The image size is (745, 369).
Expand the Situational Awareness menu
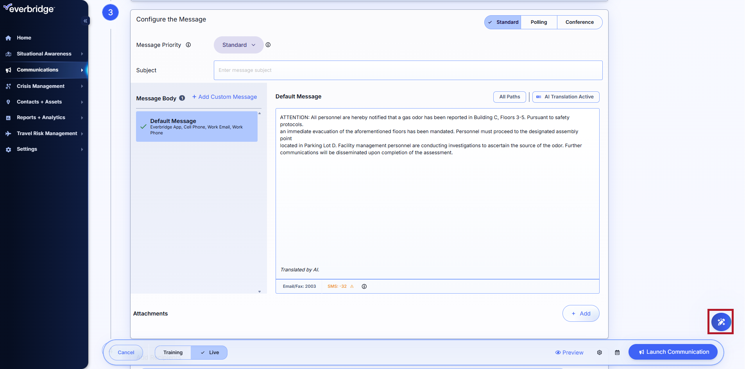[44, 54]
